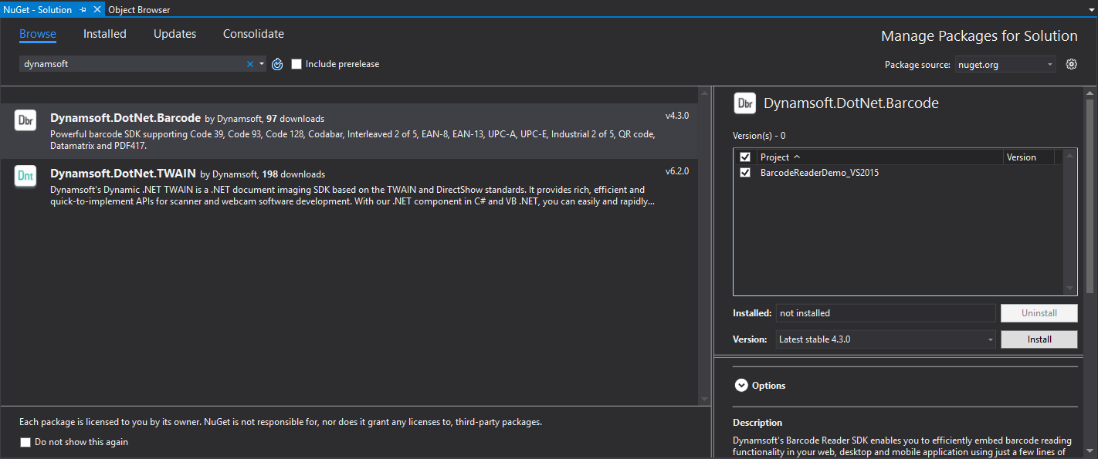Click Dbr icon of Barcode package in list
The height and width of the screenshot is (459, 1098).
(25, 120)
